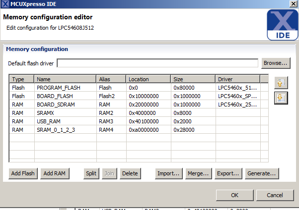Click the MCUXpresso IDE logo image

point(283,25)
